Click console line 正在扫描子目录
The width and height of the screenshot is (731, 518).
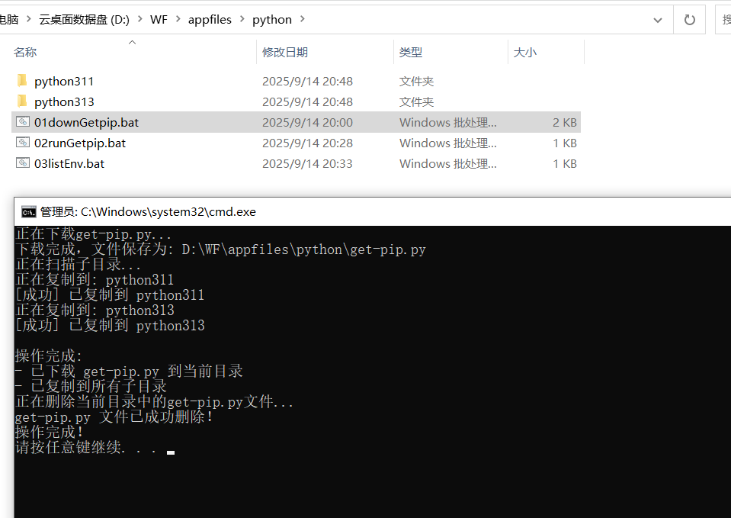point(78,264)
